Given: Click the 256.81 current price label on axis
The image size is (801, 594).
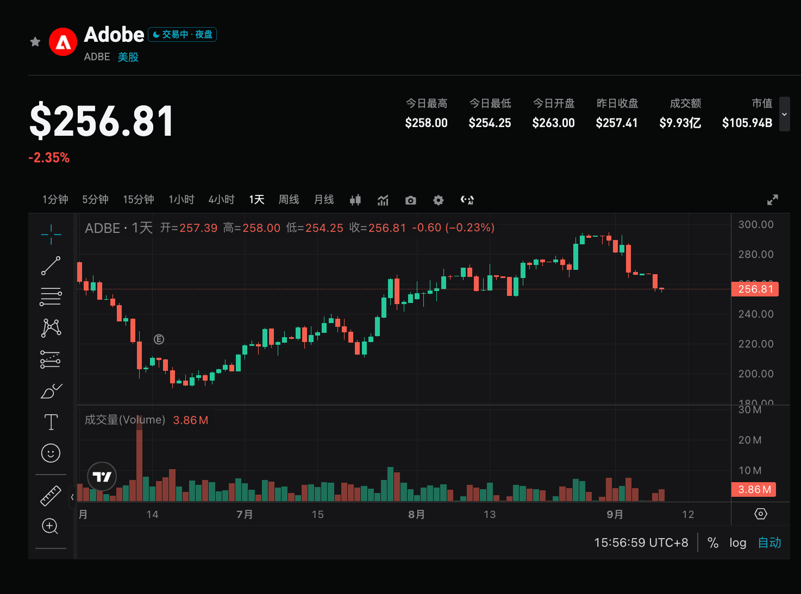Looking at the screenshot, I should coord(755,289).
